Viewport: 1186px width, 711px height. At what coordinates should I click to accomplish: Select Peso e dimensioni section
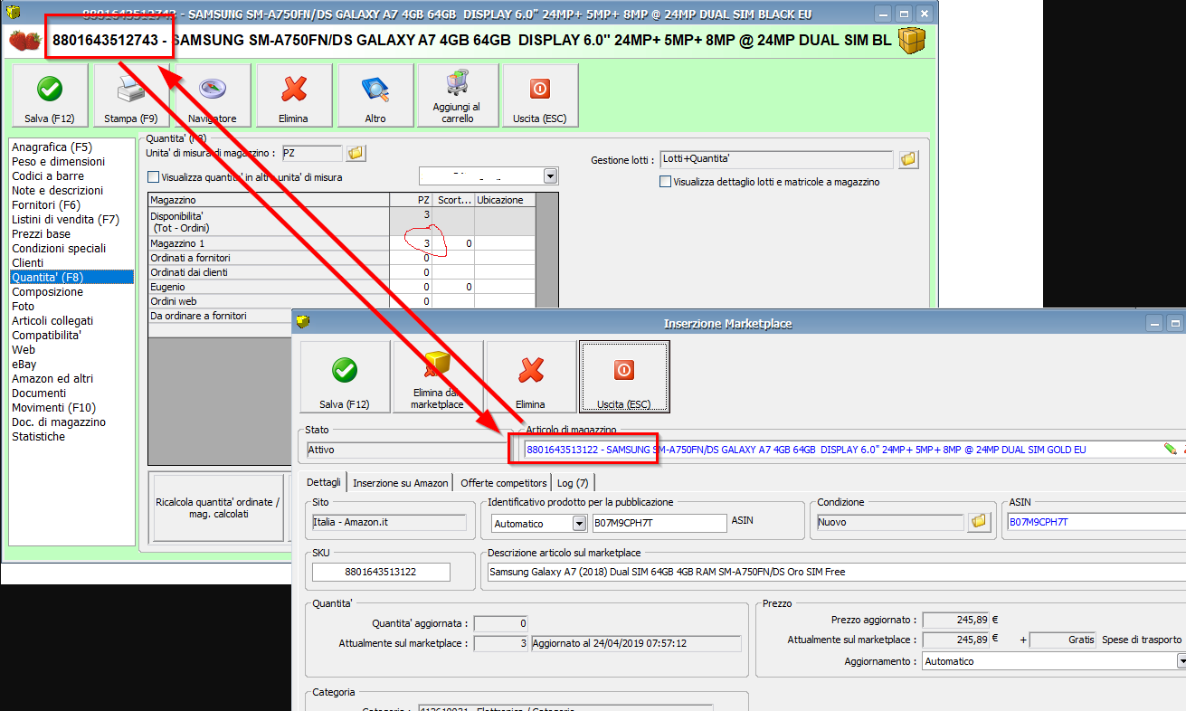tap(58, 161)
